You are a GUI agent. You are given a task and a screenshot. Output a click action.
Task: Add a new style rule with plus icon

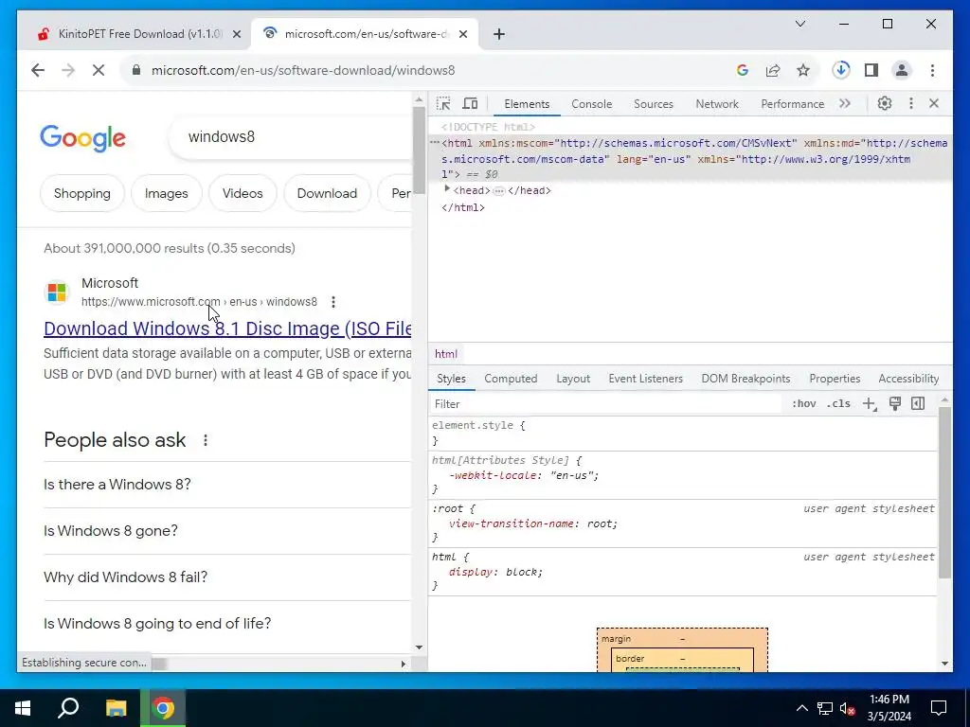pyautogui.click(x=870, y=403)
